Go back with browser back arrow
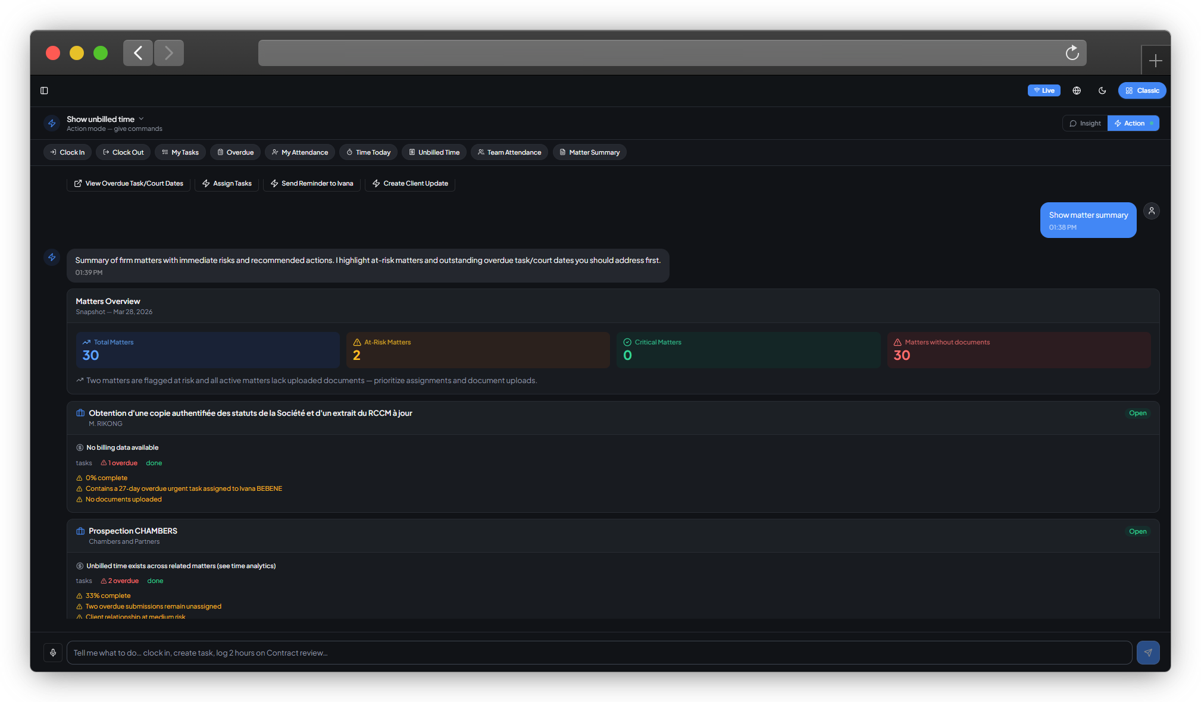This screenshot has width=1201, height=702. [x=138, y=53]
